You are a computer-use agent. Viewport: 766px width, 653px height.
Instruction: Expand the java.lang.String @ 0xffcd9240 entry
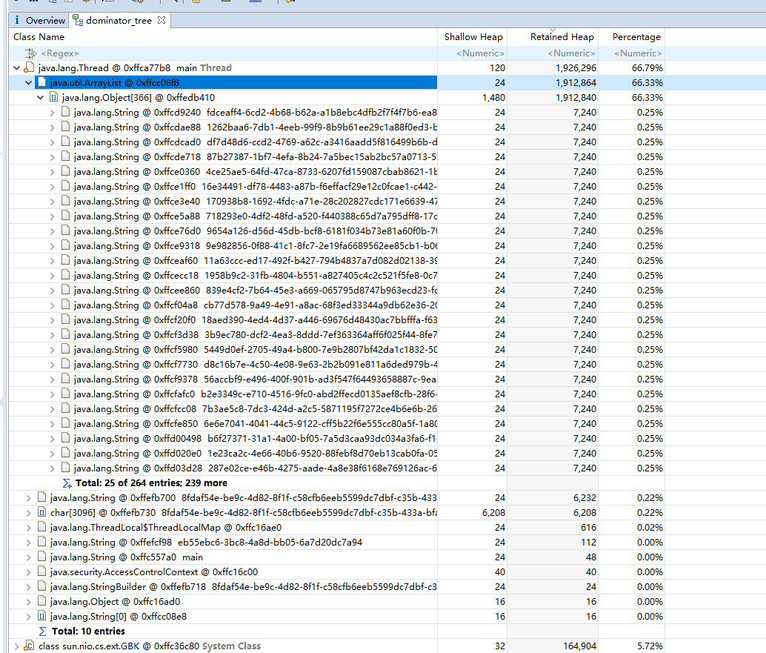click(53, 112)
